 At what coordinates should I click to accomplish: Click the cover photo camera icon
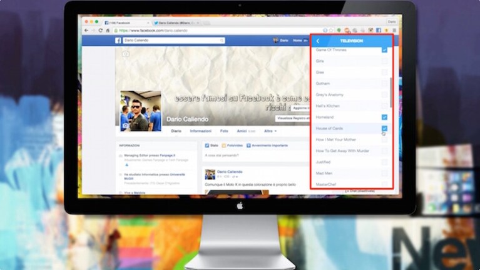pos(126,54)
